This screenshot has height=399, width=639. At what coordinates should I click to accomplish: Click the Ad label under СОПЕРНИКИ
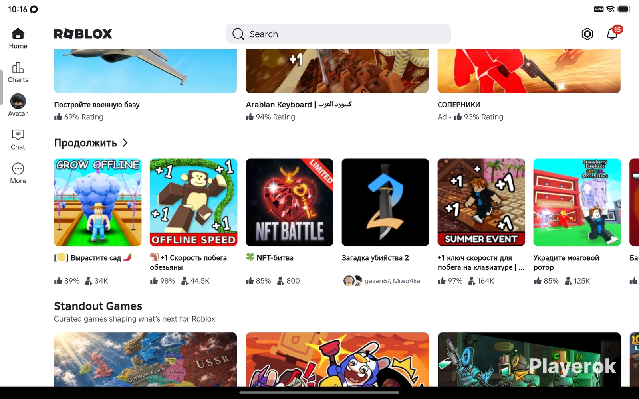[442, 117]
